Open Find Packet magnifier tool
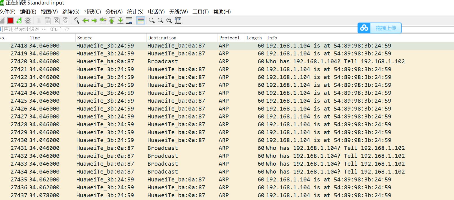The height and width of the screenshot is (200, 454). pos(76,21)
